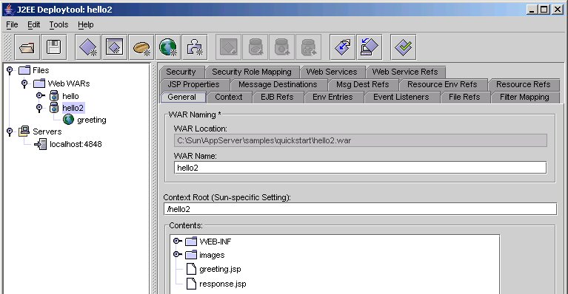The image size is (568, 294).
Task: Click the jar icon beside hello2
Action: coord(54,108)
